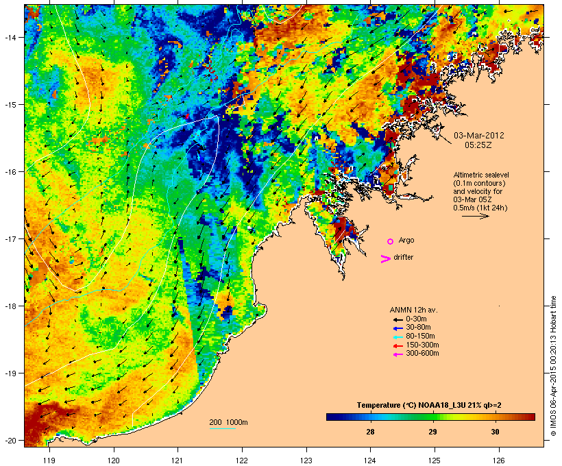The image size is (562, 466).
Task: Click the 'drifter' legend text
Action: 403,257
